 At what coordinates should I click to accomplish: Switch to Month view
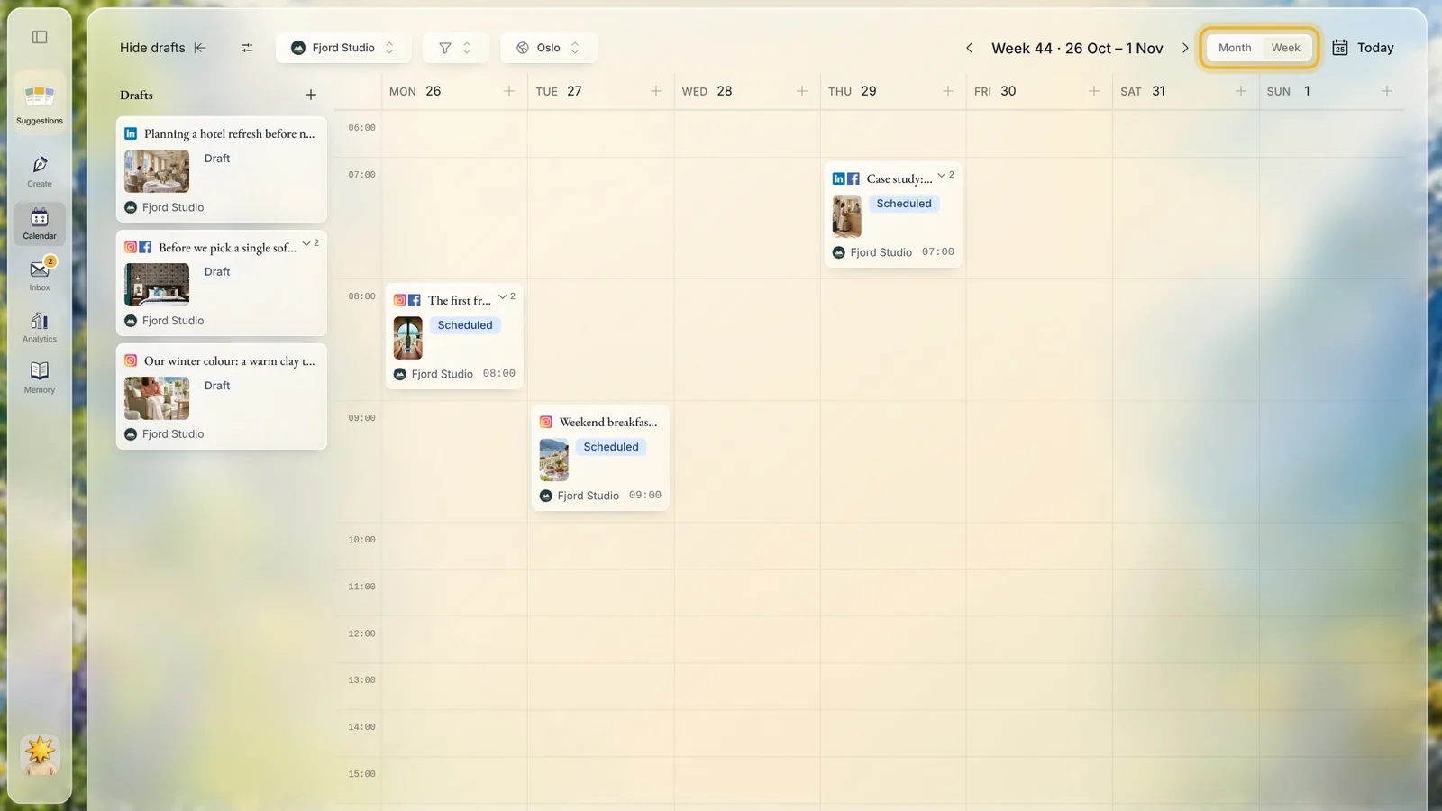tap(1235, 48)
